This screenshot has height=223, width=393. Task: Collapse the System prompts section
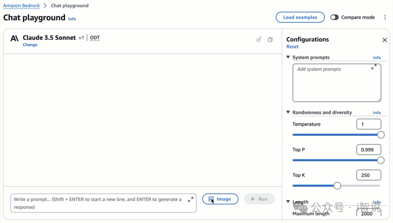pyautogui.click(x=288, y=57)
